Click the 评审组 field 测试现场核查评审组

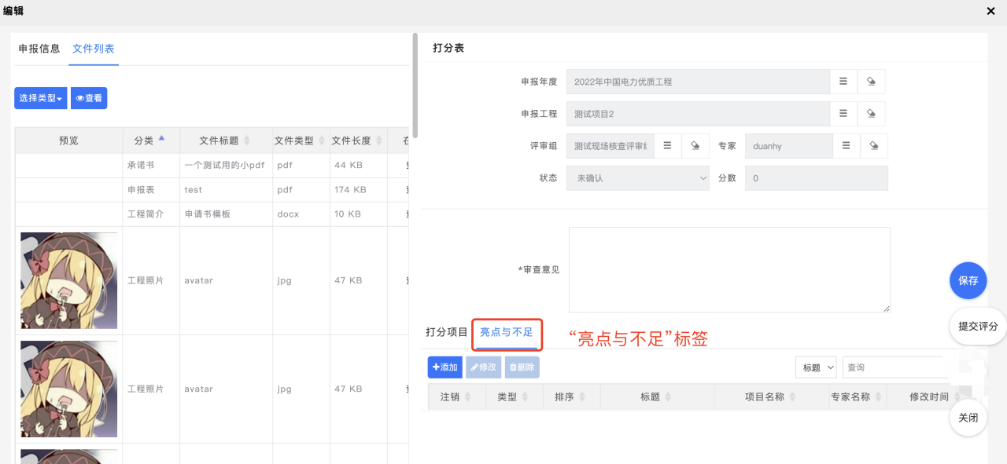coord(610,146)
